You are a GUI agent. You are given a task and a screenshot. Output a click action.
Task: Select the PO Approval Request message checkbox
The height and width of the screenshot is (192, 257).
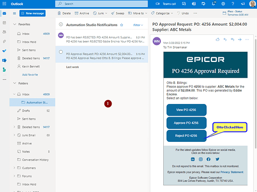(x=61, y=52)
